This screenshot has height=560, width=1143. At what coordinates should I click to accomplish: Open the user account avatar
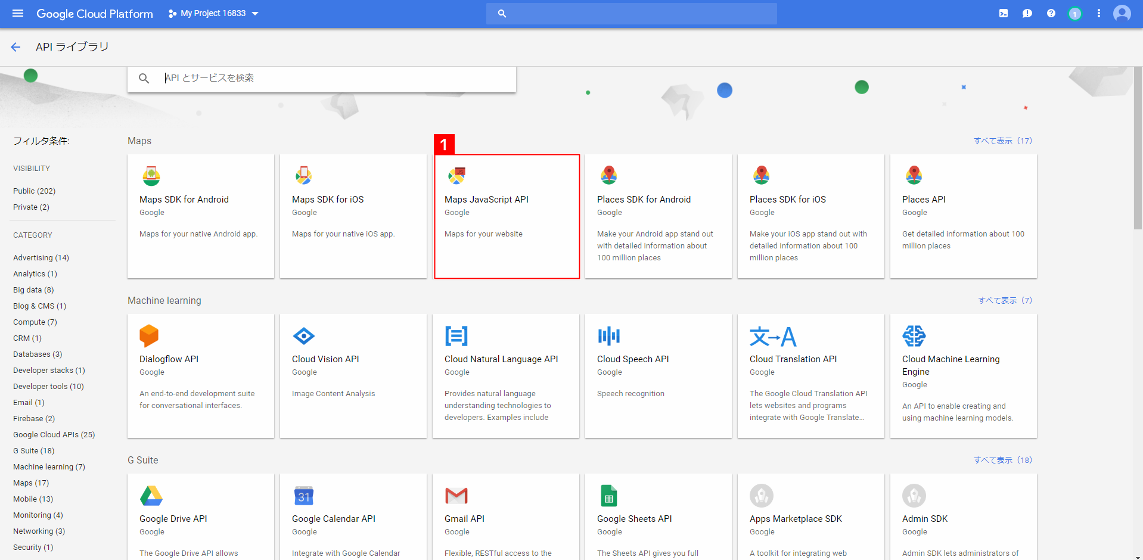(x=1122, y=13)
